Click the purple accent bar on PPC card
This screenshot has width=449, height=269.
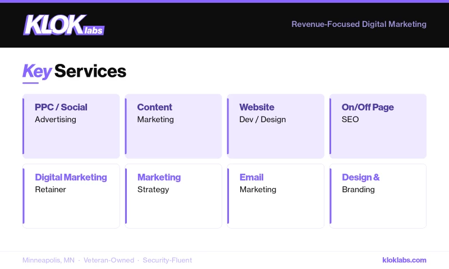click(24, 126)
